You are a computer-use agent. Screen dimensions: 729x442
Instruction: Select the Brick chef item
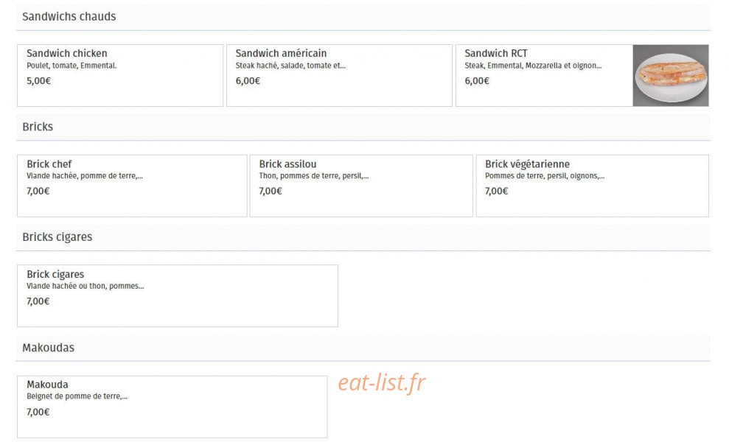coord(132,186)
